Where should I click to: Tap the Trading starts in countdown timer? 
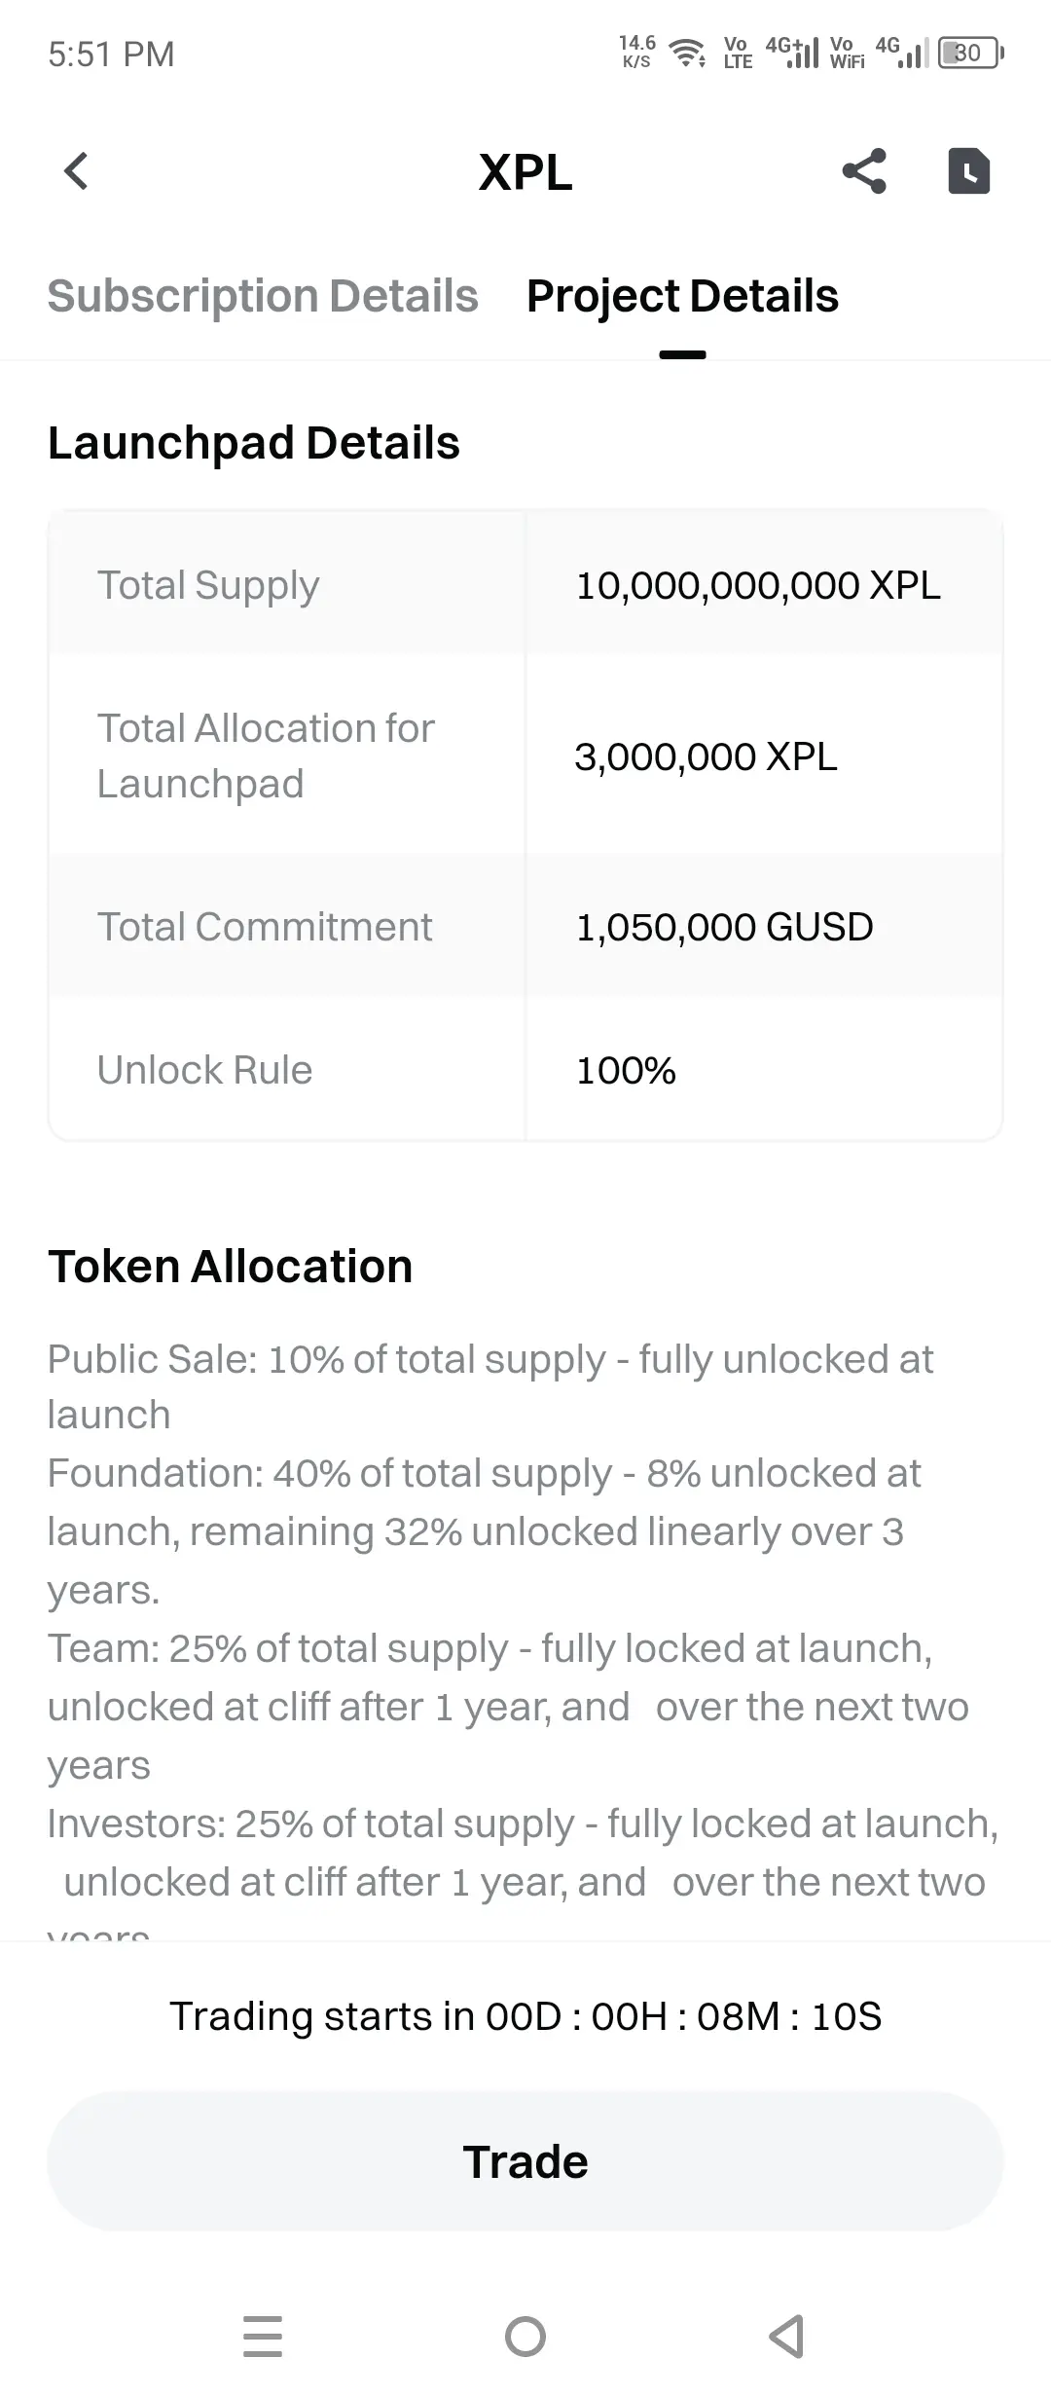[525, 2015]
